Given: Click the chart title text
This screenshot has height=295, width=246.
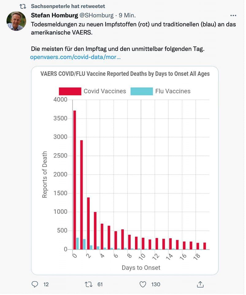Looking at the screenshot, I should point(125,74).
